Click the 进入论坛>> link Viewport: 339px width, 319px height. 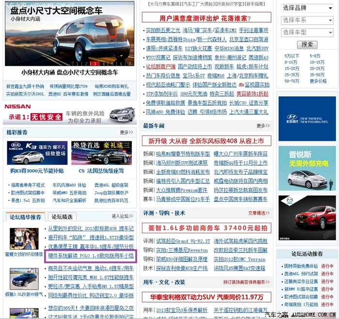click(x=122, y=216)
